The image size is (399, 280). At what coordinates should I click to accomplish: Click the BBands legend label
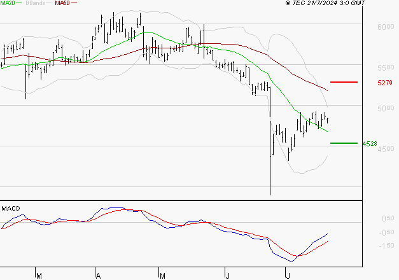click(x=36, y=3)
